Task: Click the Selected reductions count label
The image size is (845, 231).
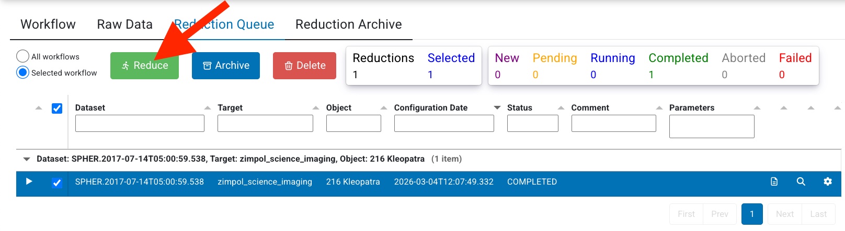Action: pos(451,66)
